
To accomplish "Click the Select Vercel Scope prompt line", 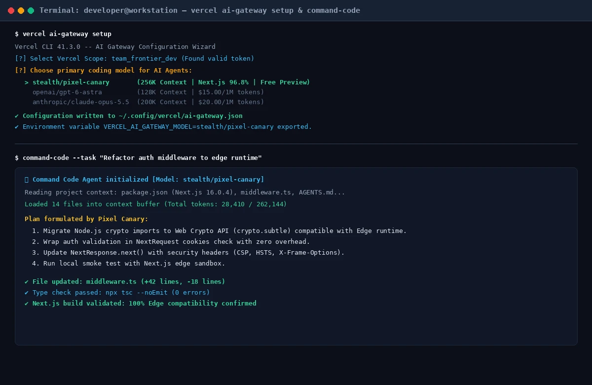I will [134, 59].
